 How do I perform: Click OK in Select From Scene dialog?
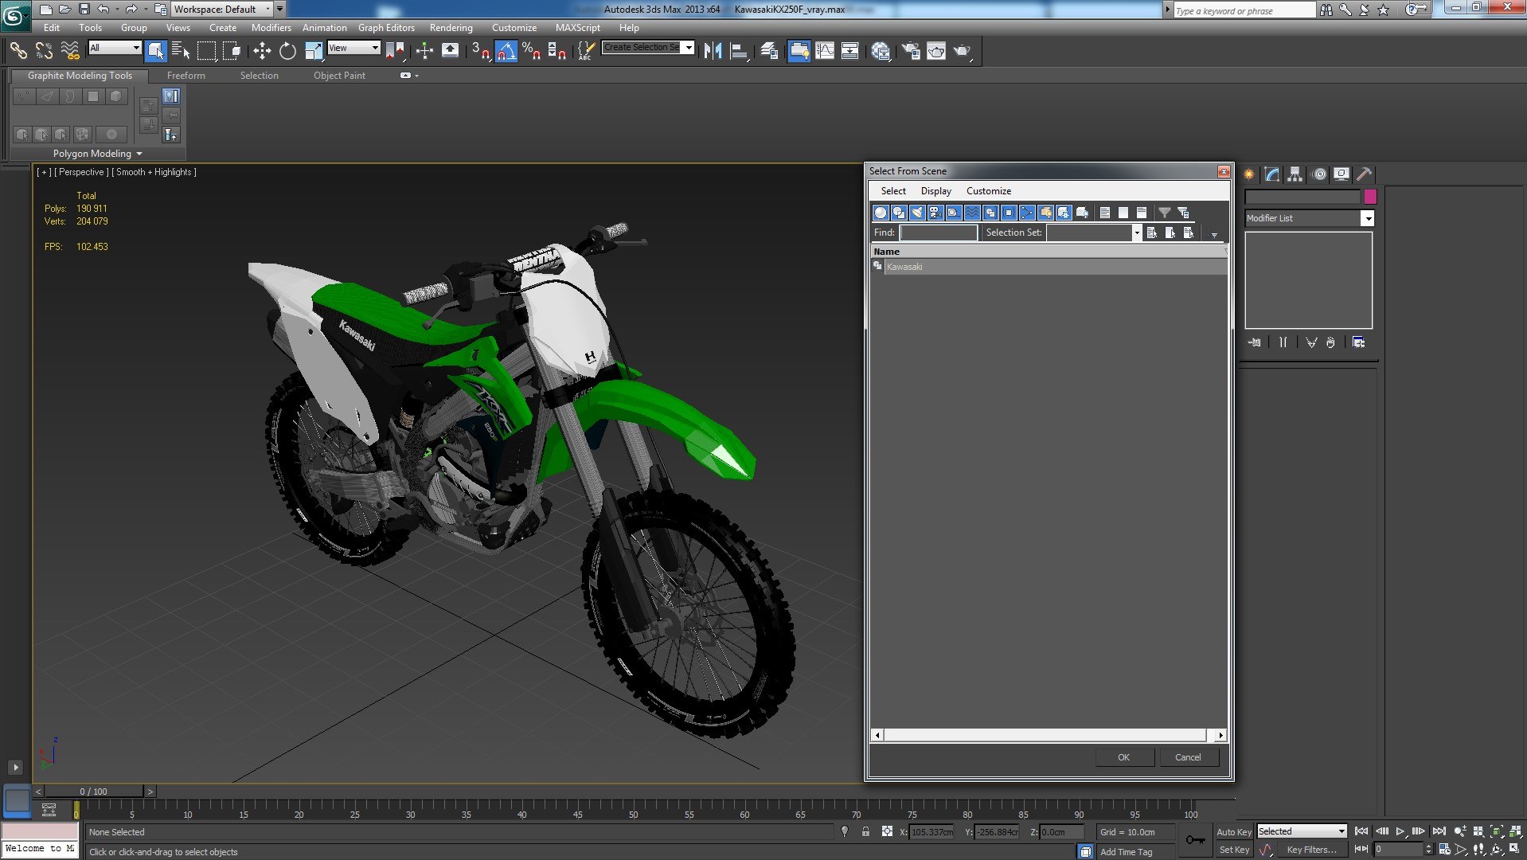1123,757
